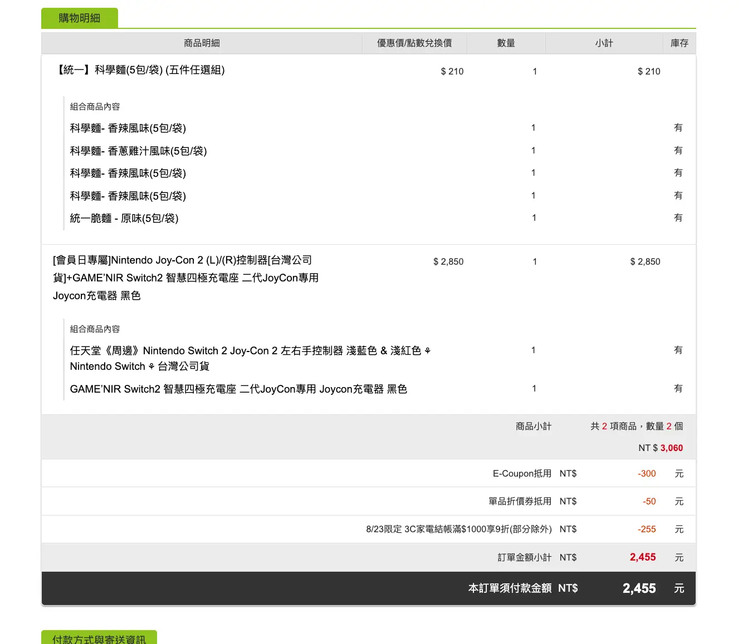Click the NT $ 3,060 subtotal
738x644 pixels.
point(661,448)
